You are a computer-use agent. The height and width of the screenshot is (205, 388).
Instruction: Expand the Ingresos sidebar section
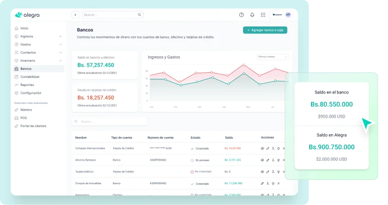tap(60, 36)
